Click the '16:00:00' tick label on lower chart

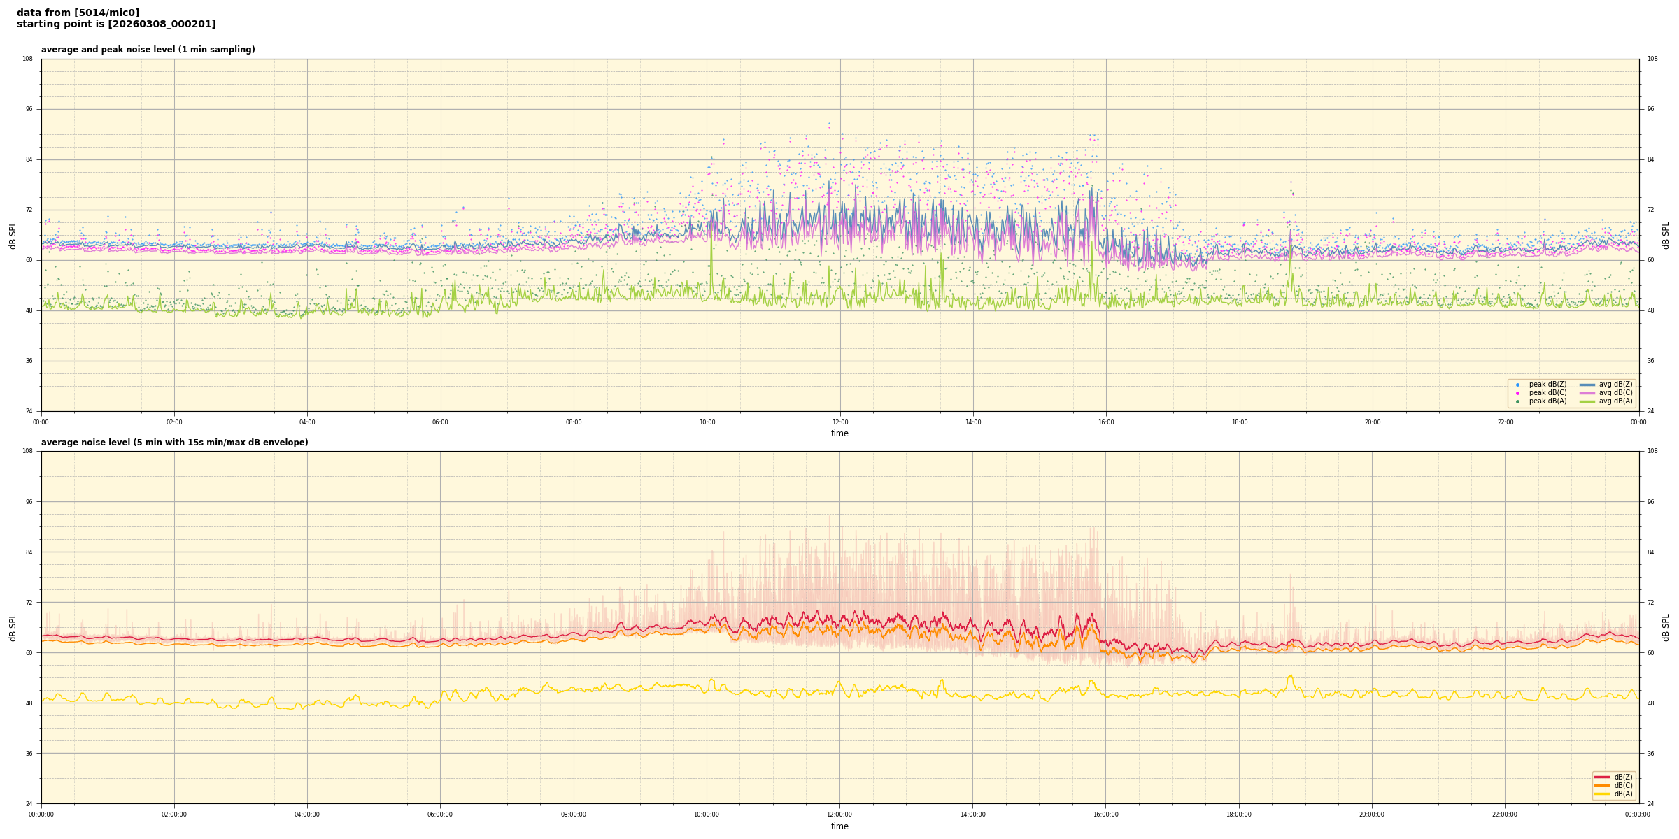(1105, 815)
